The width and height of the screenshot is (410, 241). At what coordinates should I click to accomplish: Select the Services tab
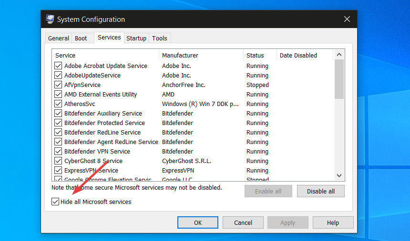pos(109,38)
